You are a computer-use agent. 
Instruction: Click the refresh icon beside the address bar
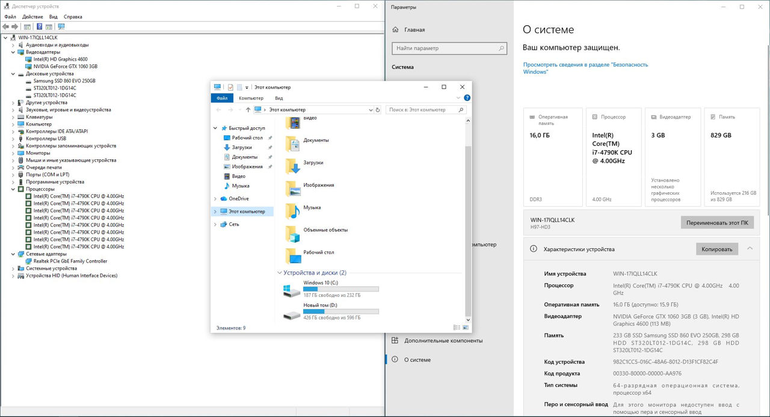coord(378,110)
